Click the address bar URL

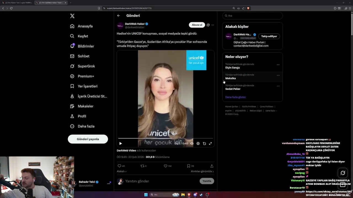pos(129,8)
